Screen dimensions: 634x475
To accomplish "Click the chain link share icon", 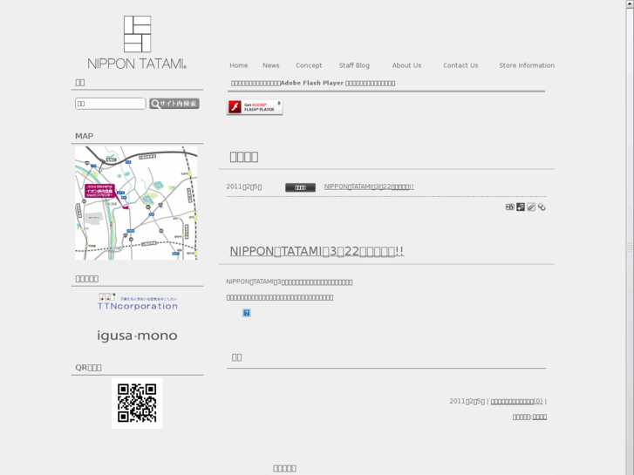I will 542,207.
